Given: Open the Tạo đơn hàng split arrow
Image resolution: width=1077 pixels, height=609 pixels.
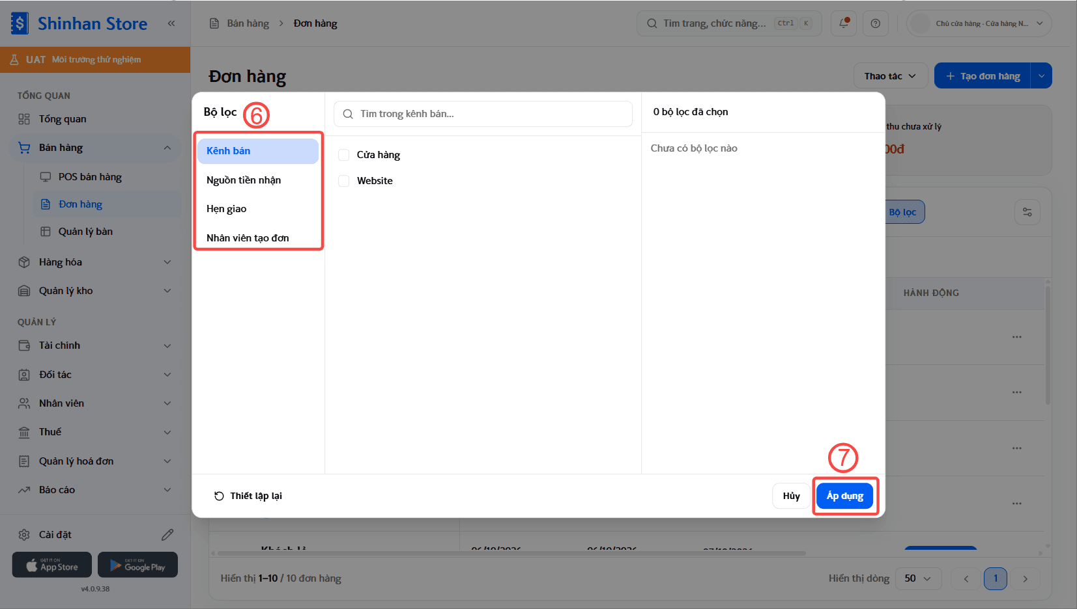Looking at the screenshot, I should click(x=1041, y=76).
